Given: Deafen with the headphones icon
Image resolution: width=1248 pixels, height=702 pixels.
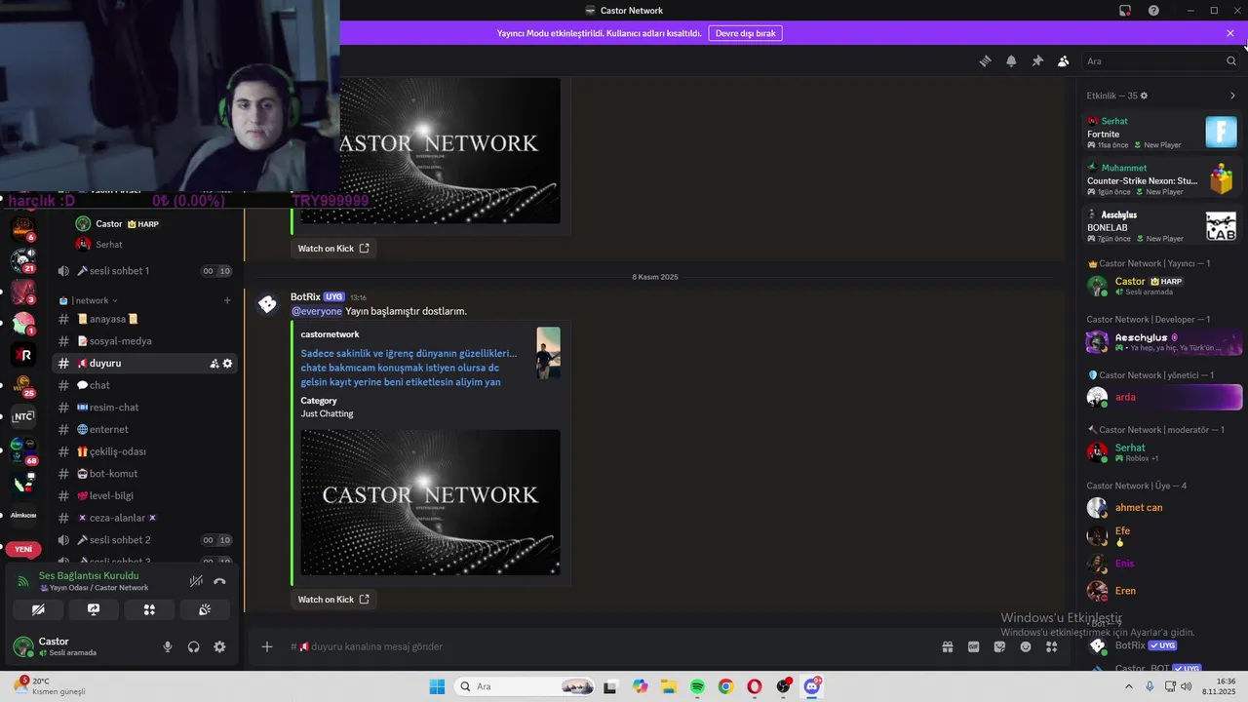Looking at the screenshot, I should pyautogui.click(x=194, y=646).
